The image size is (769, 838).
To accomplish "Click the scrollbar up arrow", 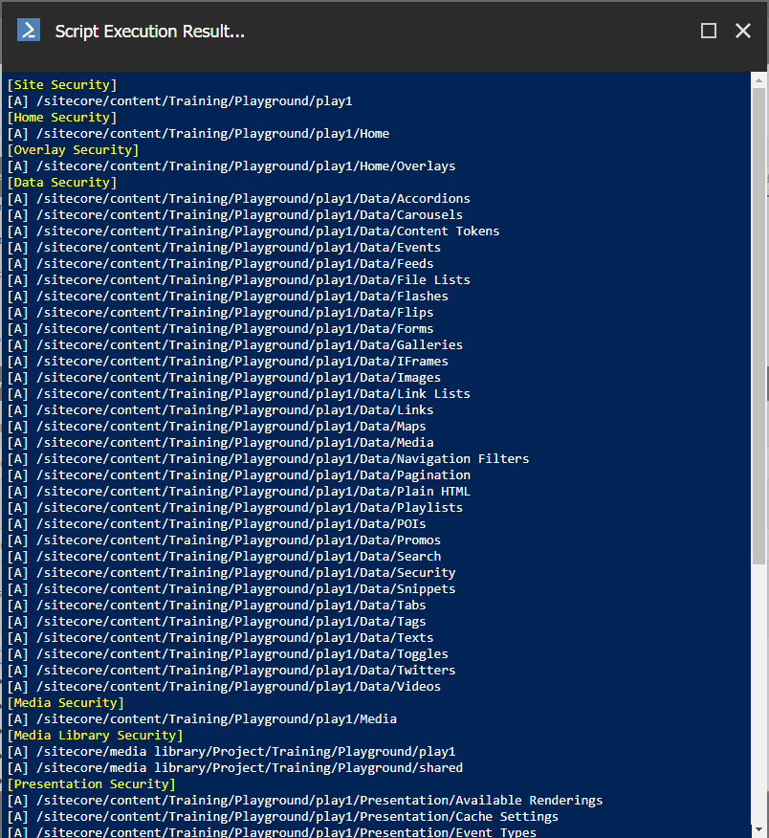I will [x=758, y=82].
